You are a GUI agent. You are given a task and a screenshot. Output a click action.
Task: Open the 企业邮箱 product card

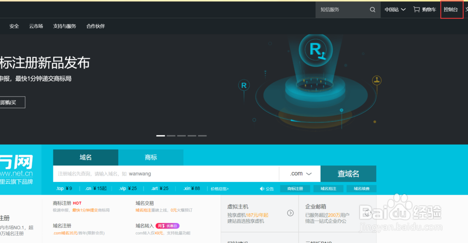click(x=337, y=214)
